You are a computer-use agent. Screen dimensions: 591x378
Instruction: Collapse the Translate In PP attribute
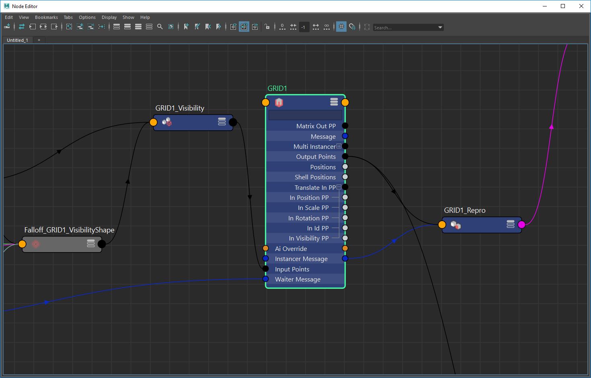tap(339, 187)
